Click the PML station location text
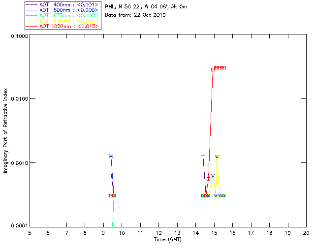This screenshot has height=252, width=315. point(146,7)
